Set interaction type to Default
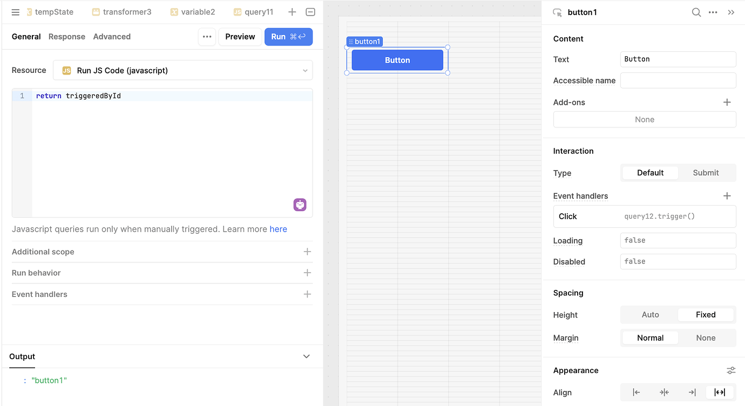745x406 pixels. (x=650, y=173)
